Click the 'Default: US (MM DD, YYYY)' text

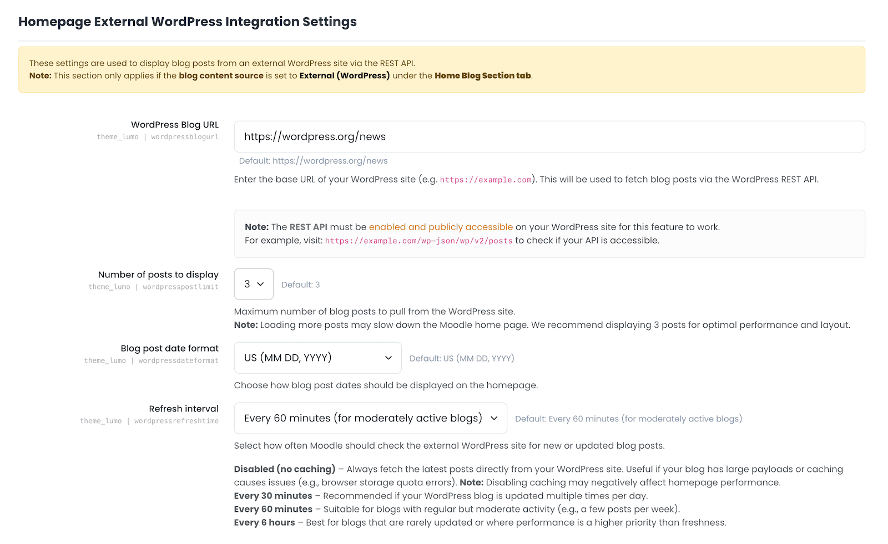(462, 358)
